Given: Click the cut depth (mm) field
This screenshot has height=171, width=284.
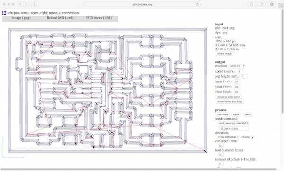Looking at the screenshot, I should point(221,146).
